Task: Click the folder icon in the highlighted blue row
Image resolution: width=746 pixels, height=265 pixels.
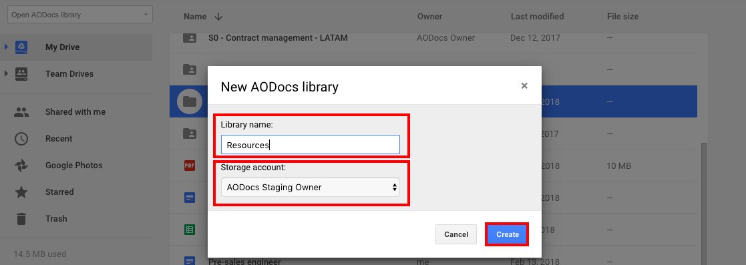Action: coord(190,101)
